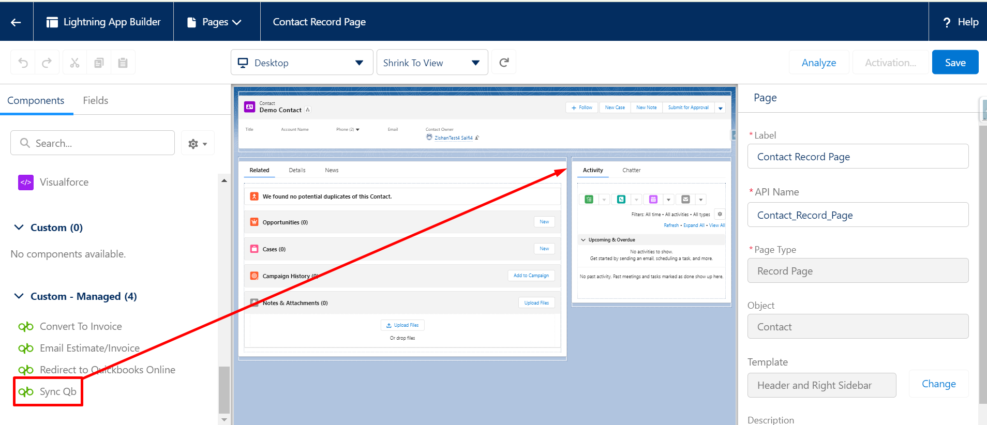Click the gray Email activity icon

pos(685,199)
